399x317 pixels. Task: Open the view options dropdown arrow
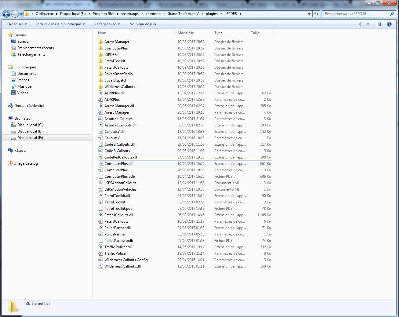368,24
